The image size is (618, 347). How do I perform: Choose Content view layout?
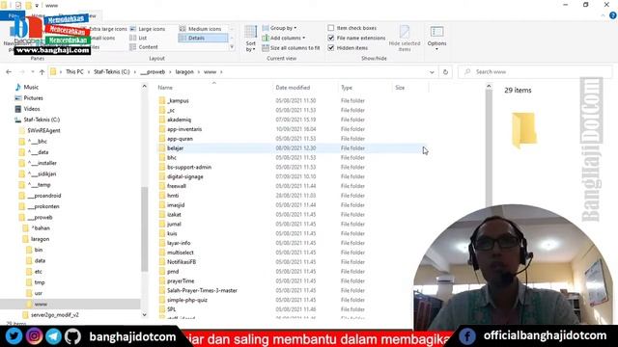click(x=144, y=47)
